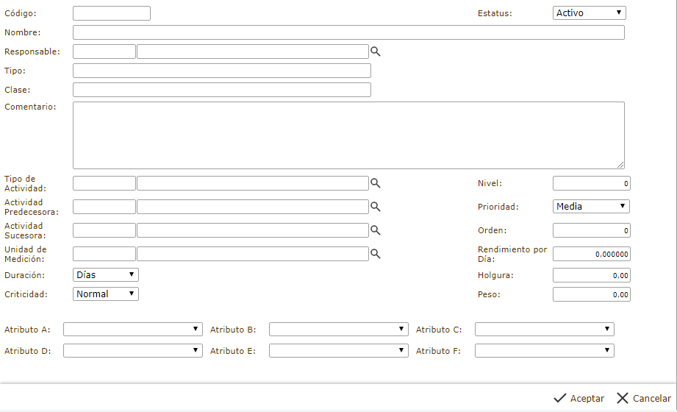This screenshot has height=412, width=677.
Task: Open the Actividad Sucesora lookup magnifier
Action: tap(375, 230)
